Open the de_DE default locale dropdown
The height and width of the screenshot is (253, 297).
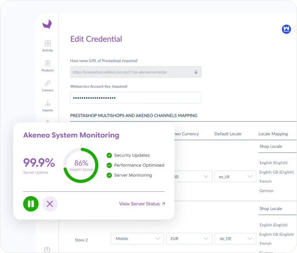tap(235, 238)
